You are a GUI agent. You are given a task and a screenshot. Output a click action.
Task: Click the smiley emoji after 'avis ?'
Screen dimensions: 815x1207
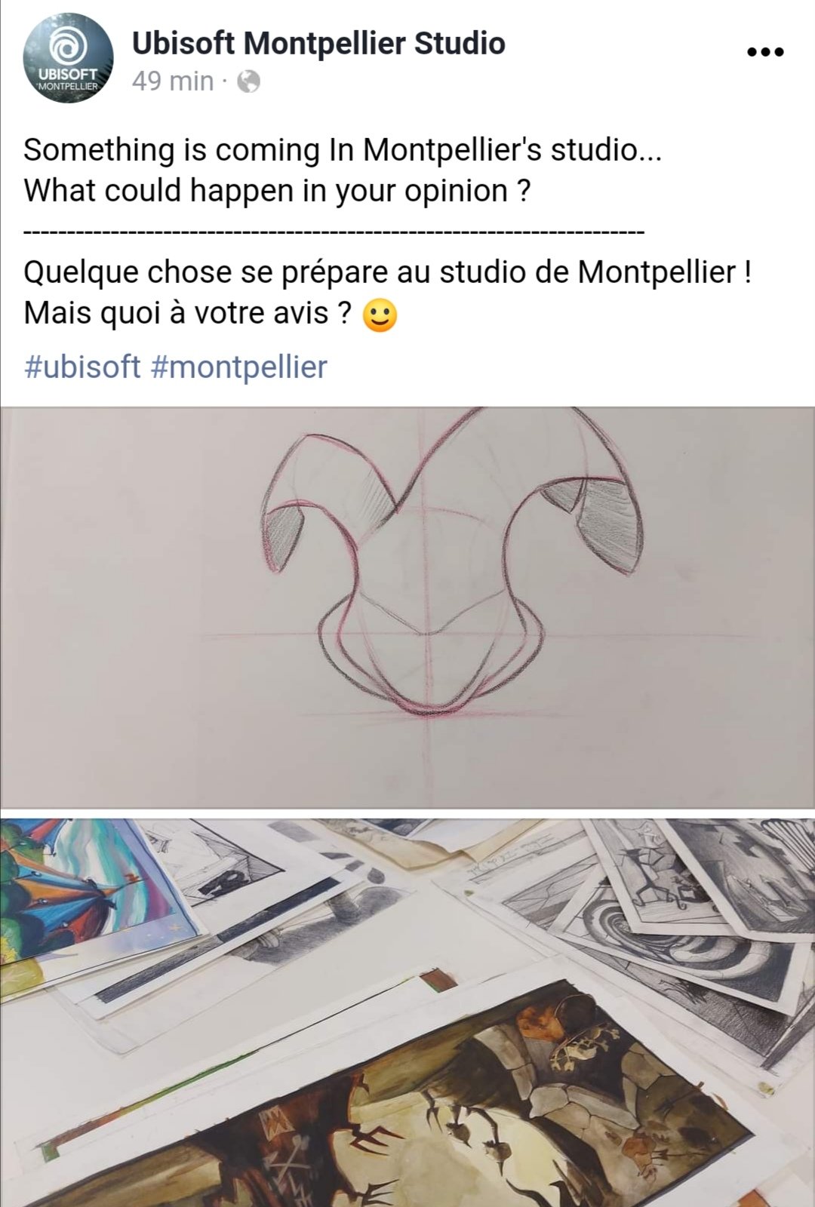[380, 315]
